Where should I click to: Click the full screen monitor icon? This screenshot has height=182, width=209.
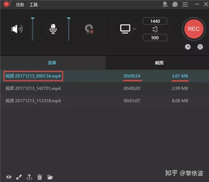pyautogui.click(x=125, y=29)
